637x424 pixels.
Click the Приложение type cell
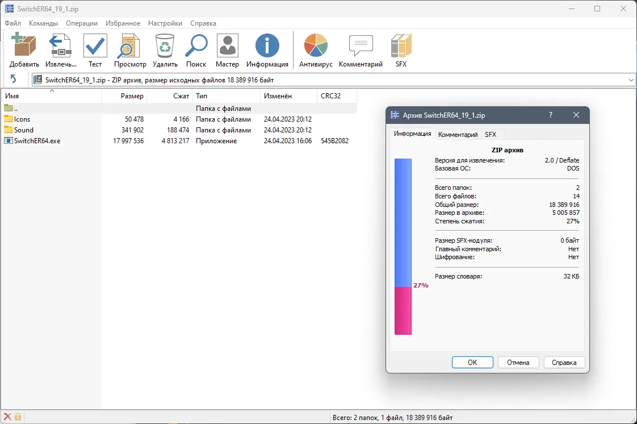[x=216, y=140]
